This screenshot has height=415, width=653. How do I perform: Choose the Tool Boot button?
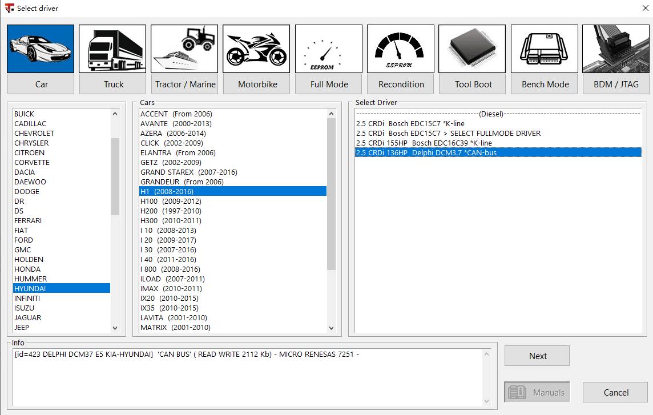point(473,84)
